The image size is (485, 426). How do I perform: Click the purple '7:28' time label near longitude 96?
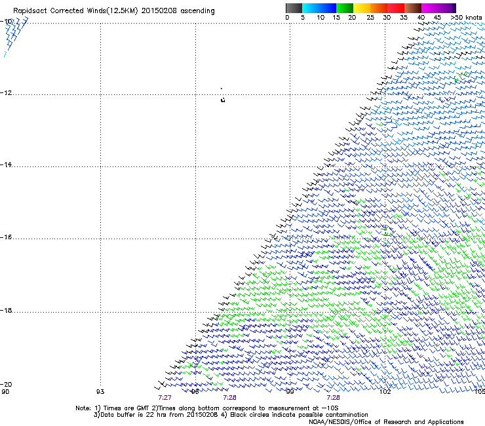(229, 398)
